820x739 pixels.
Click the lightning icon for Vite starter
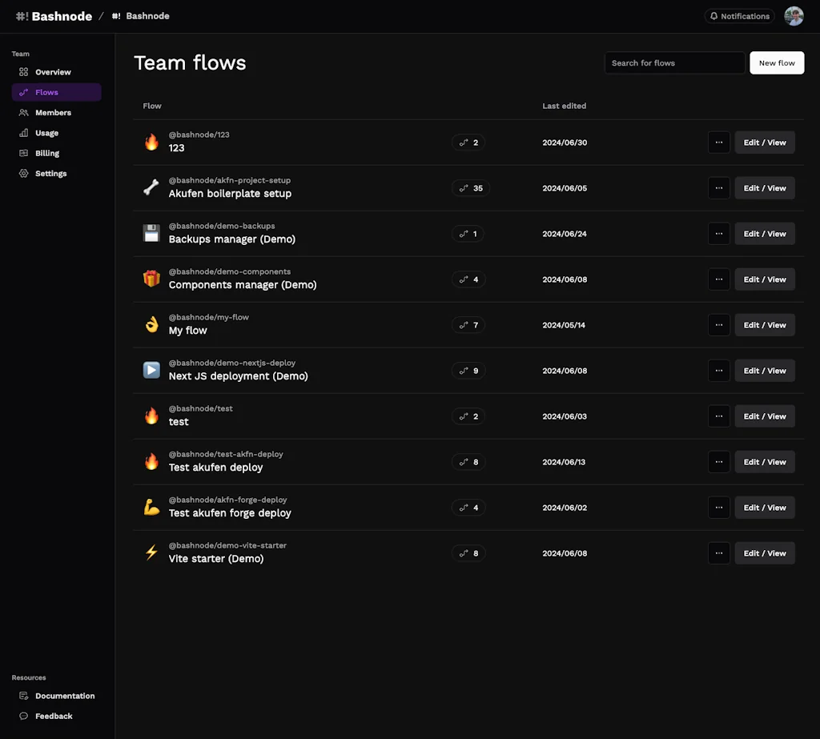[151, 552]
